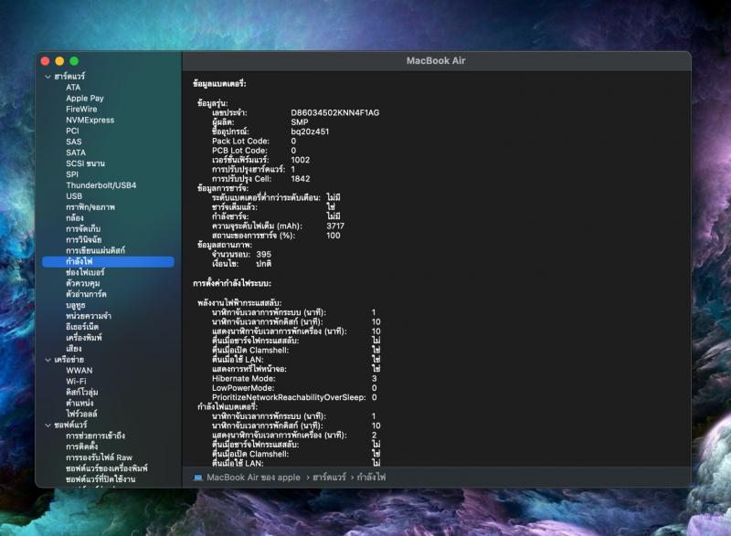Click กำลังไฟ breadcrumb in path bar
731x536 pixels.
click(372, 478)
